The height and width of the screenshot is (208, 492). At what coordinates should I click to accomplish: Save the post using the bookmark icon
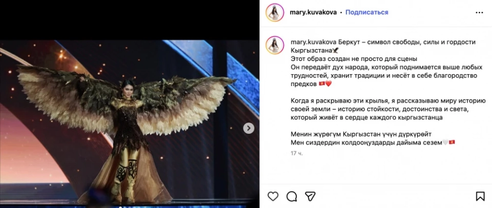point(480,196)
